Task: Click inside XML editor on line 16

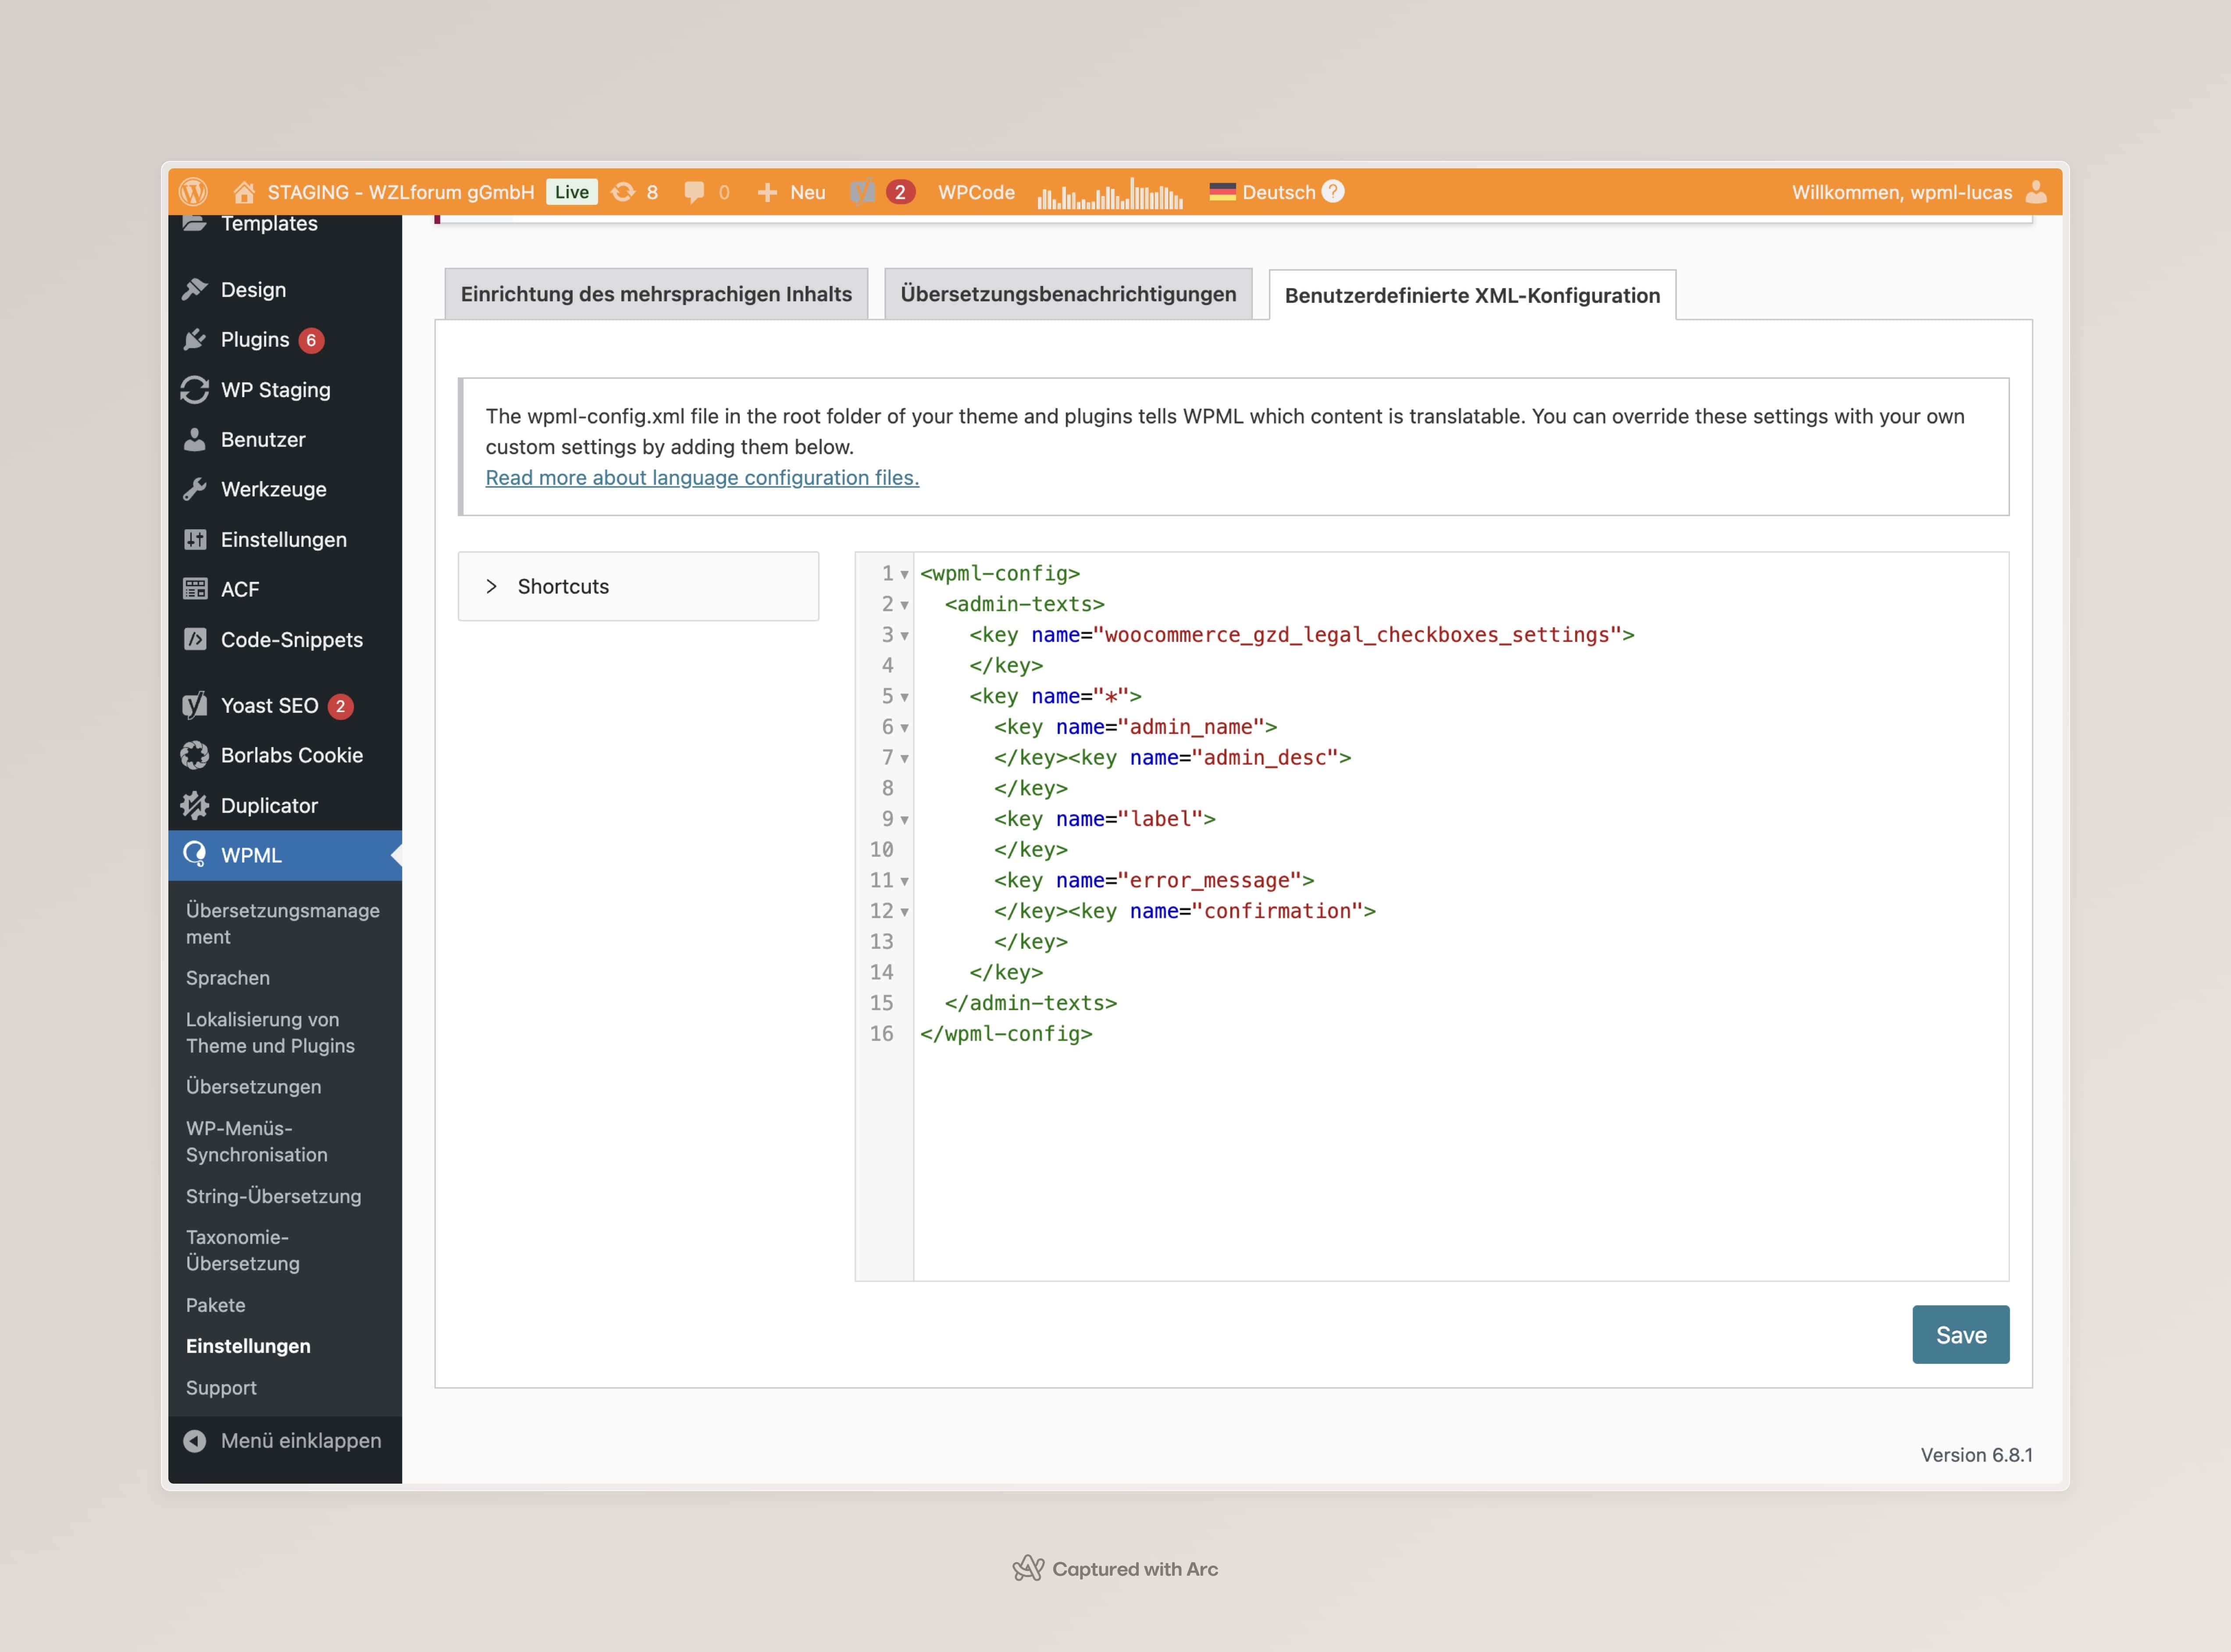Action: pyautogui.click(x=1006, y=1034)
